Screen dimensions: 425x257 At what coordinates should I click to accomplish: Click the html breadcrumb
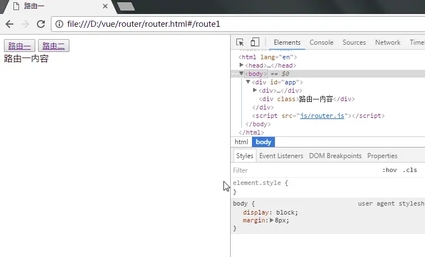(241, 142)
